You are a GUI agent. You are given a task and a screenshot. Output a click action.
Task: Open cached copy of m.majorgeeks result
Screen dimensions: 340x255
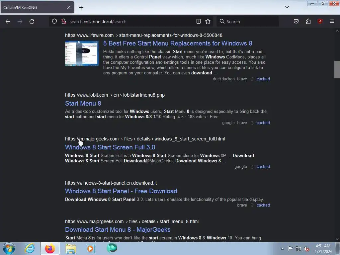pyautogui.click(x=263, y=167)
